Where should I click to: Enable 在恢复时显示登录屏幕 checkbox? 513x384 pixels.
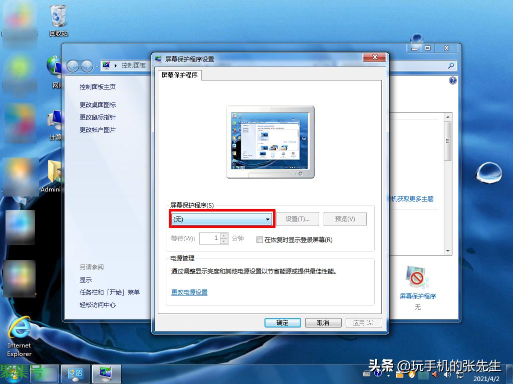[260, 240]
